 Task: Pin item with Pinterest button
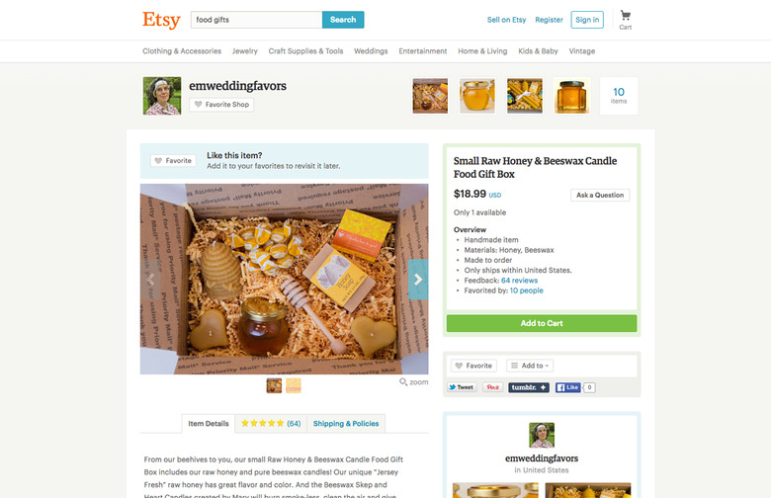point(492,387)
